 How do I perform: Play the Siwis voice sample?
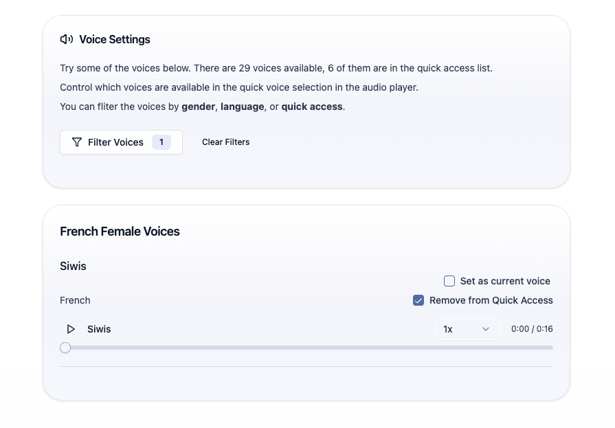pyautogui.click(x=71, y=329)
